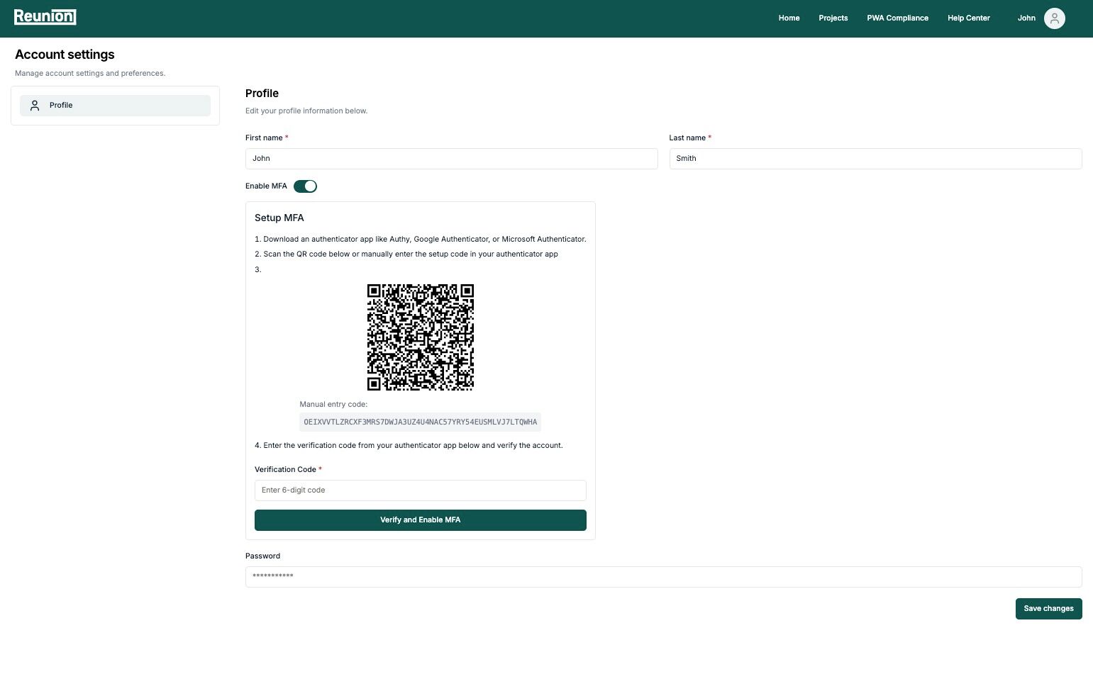Click "Manual entry code:" label
The image size is (1093, 679).
(x=333, y=405)
